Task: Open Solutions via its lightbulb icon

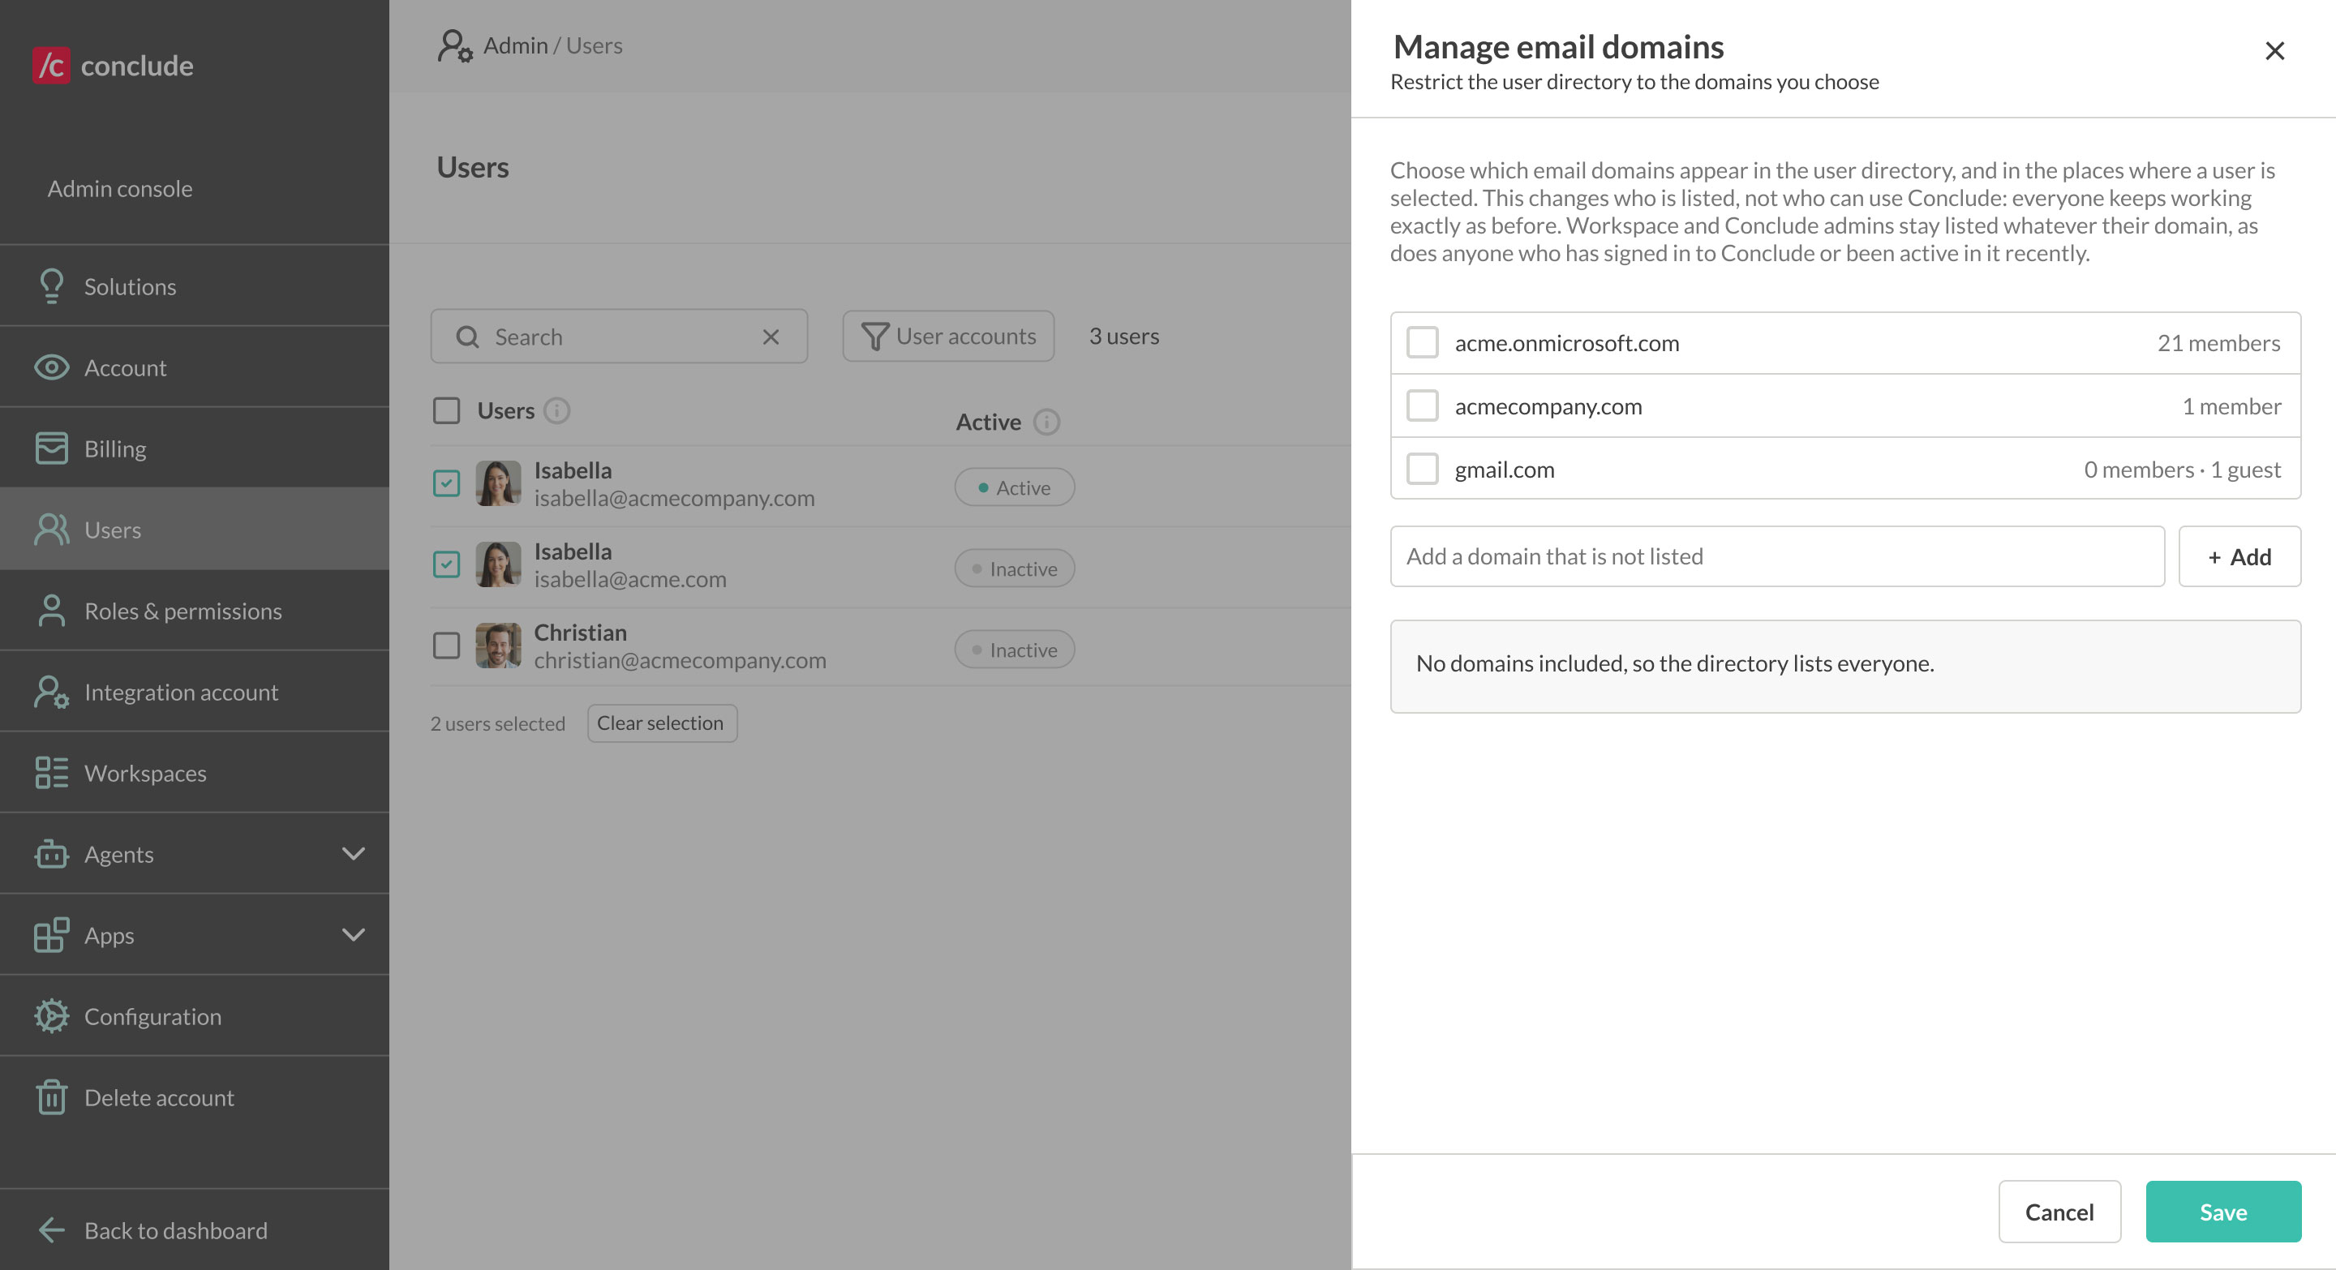Action: click(x=52, y=286)
